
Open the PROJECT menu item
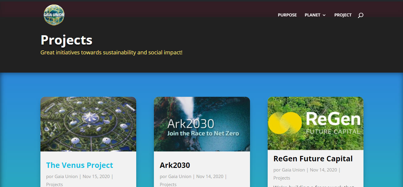coord(343,15)
